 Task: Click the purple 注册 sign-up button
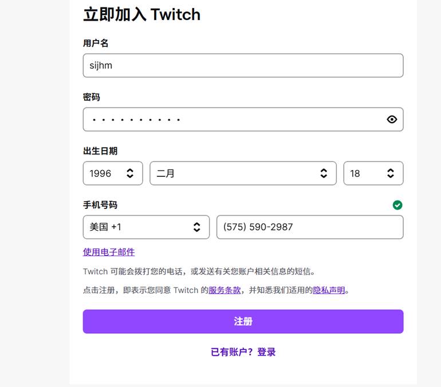click(x=243, y=322)
